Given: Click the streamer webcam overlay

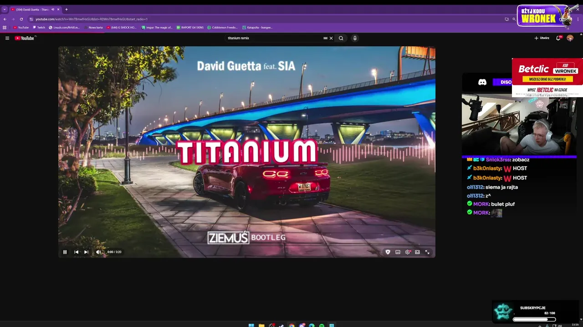Looking at the screenshot, I should (519, 125).
